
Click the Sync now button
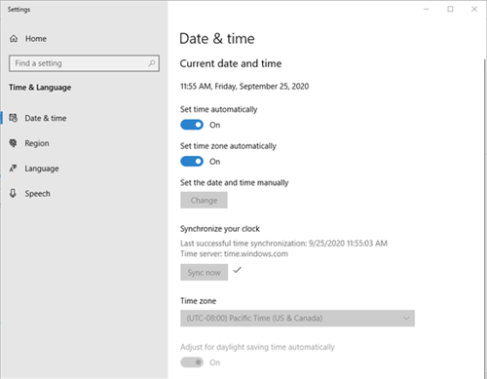205,272
